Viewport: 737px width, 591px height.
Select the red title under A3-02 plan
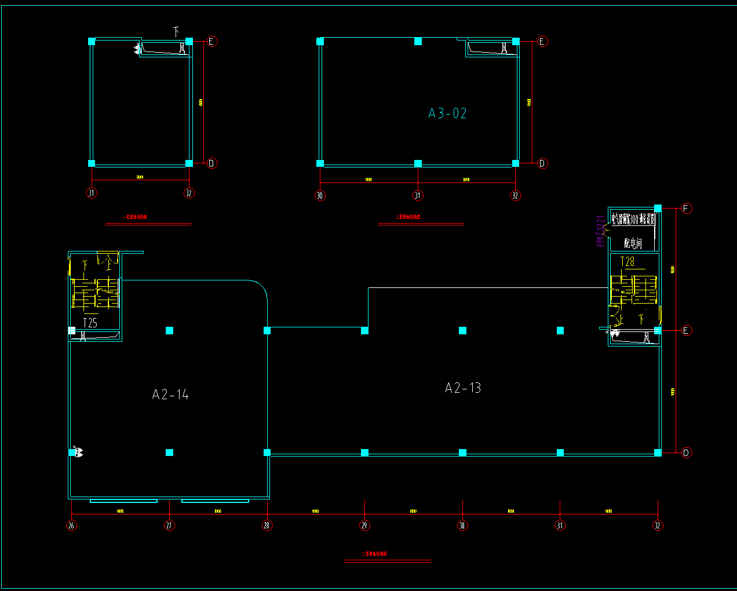tap(408, 217)
